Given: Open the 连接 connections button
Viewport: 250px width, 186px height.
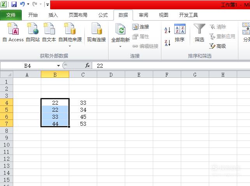Looking at the screenshot, I should pos(141,27).
